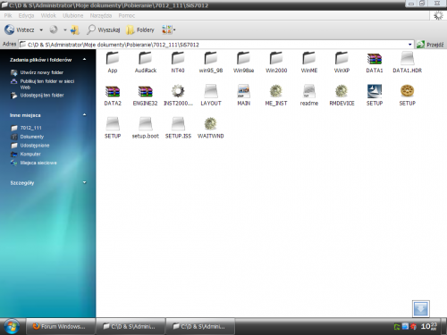The image size is (447, 335).
Task: Open Udostępnione from Inne miejsca
Action: 35,146
